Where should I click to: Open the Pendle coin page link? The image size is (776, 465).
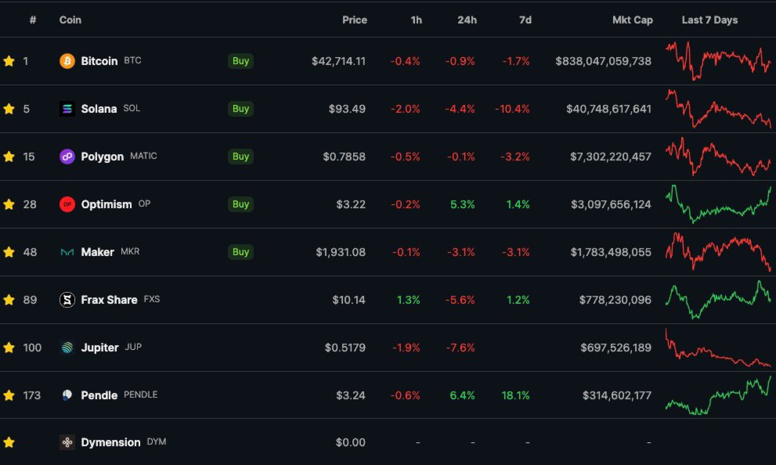(x=99, y=395)
